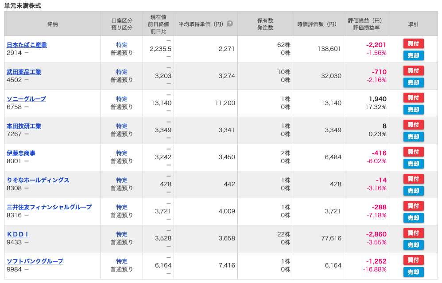The width and height of the screenshot is (442, 283).
Task: Open the 日本たばこ産業 stock link
Action: 27,45
